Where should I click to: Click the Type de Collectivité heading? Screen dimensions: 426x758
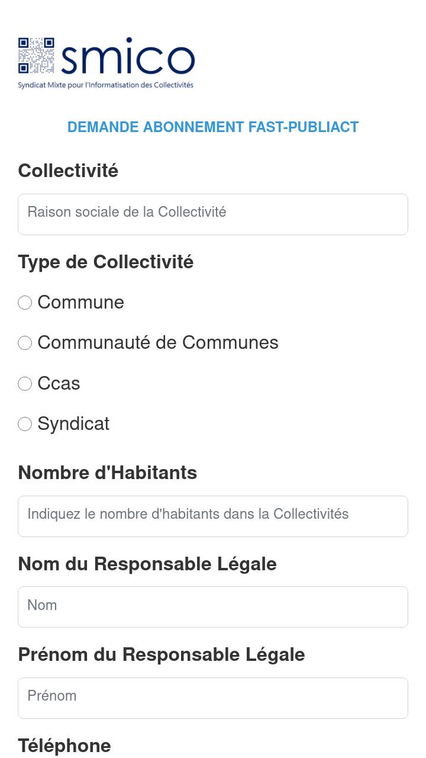(106, 262)
